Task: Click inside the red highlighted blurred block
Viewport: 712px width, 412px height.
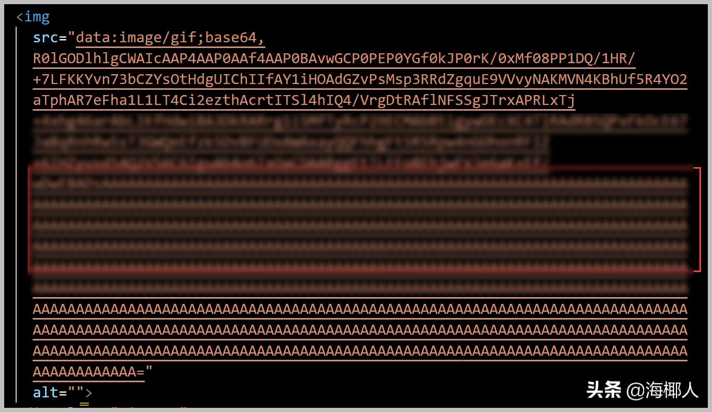Action: (360, 219)
